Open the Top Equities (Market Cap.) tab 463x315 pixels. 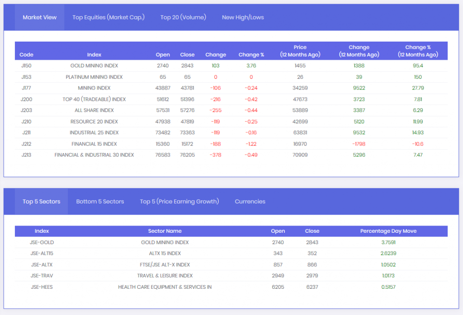(x=109, y=18)
